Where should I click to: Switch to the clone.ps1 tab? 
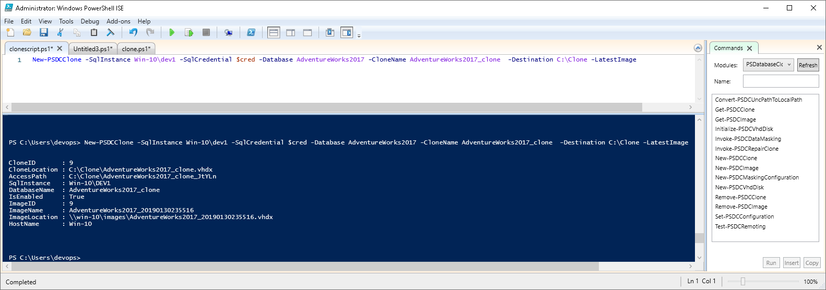(136, 49)
